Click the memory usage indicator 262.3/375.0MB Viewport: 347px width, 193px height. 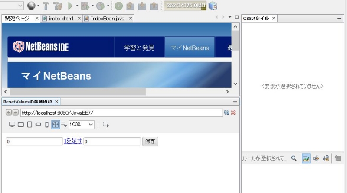[x=185, y=6]
